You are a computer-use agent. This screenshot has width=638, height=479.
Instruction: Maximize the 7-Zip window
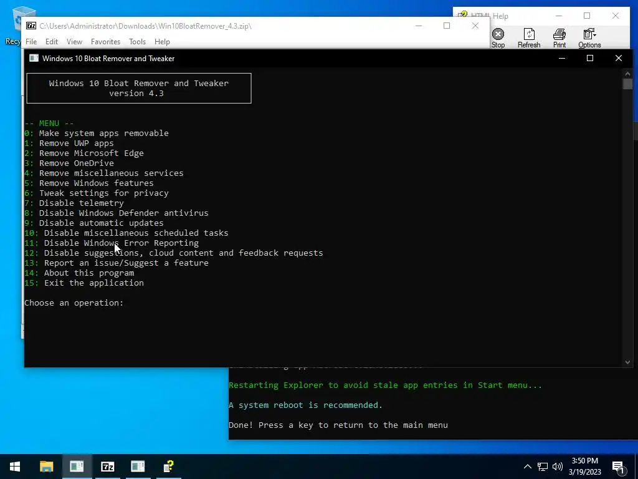[x=447, y=26]
